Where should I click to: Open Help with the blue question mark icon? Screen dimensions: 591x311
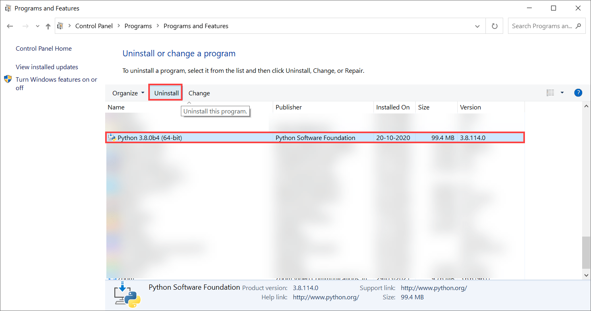click(578, 93)
